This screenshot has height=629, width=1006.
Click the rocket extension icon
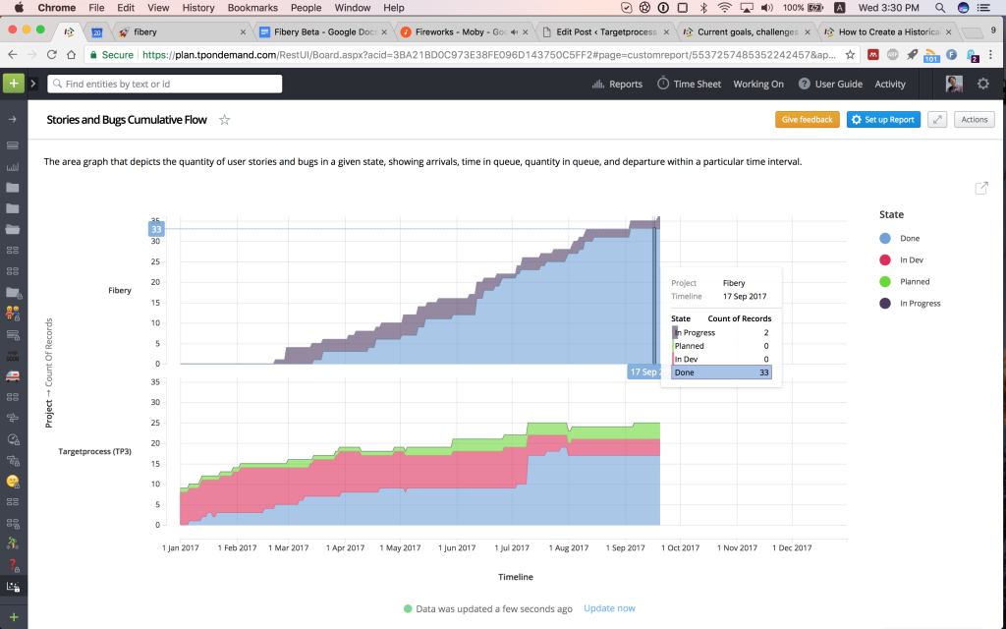tap(912, 55)
